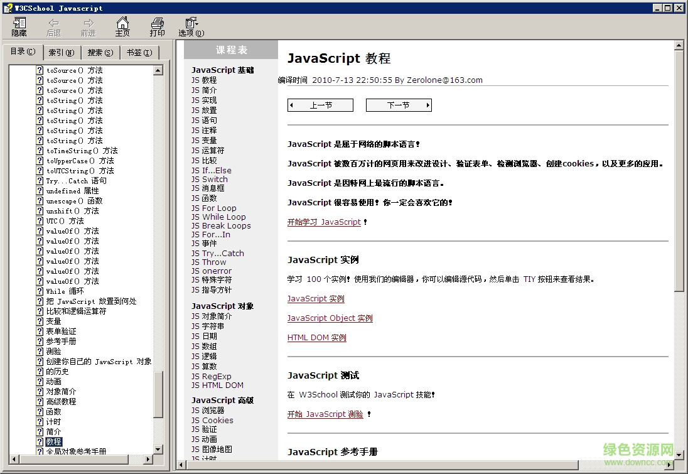Switch to the 搜索 (Search) tab
This screenshot has width=688, height=474.
click(100, 53)
